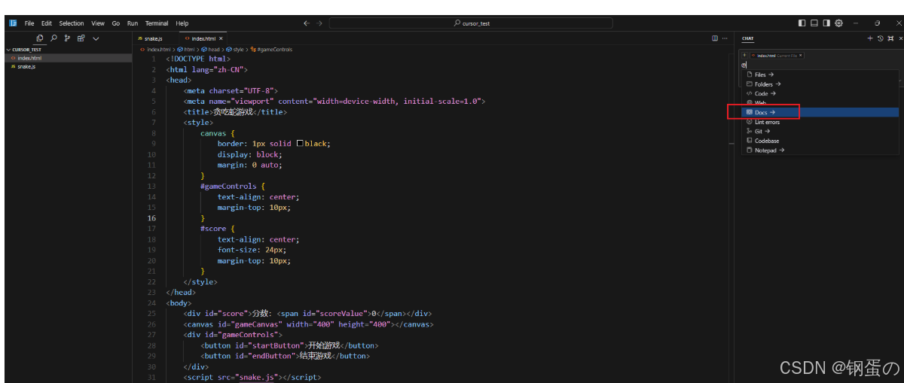Open settings gear in title bar
The image size is (904, 383).
click(838, 23)
